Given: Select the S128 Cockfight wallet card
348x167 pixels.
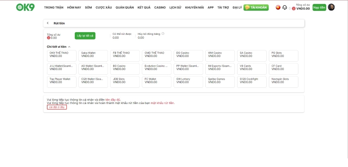Looking at the screenshot, I should [252, 82].
